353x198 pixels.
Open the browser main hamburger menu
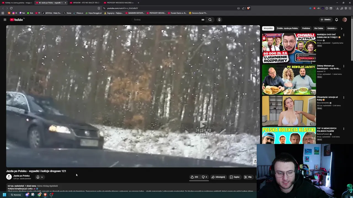tap(350, 8)
